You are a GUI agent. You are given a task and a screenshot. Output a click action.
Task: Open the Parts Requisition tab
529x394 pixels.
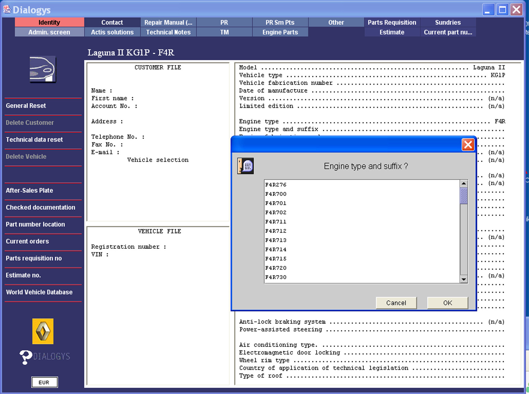(392, 22)
